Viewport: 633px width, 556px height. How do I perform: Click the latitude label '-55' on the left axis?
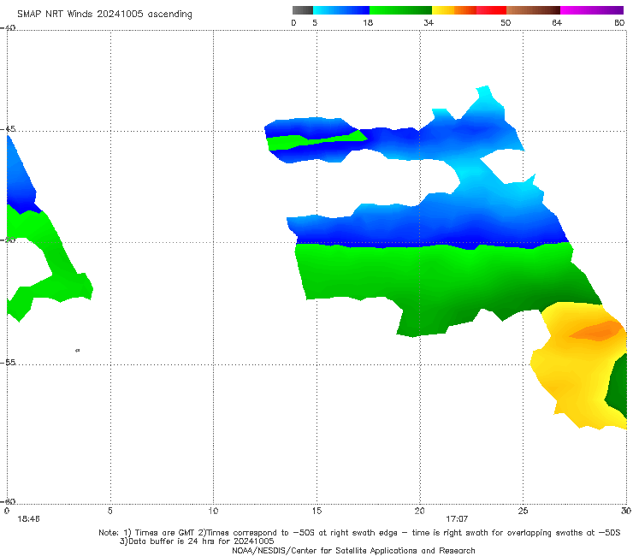(x=8, y=362)
